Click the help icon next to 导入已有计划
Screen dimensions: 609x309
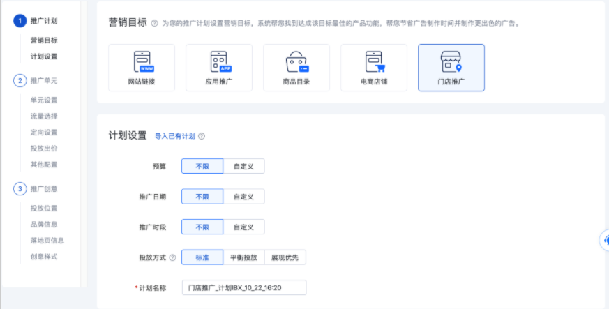click(202, 137)
